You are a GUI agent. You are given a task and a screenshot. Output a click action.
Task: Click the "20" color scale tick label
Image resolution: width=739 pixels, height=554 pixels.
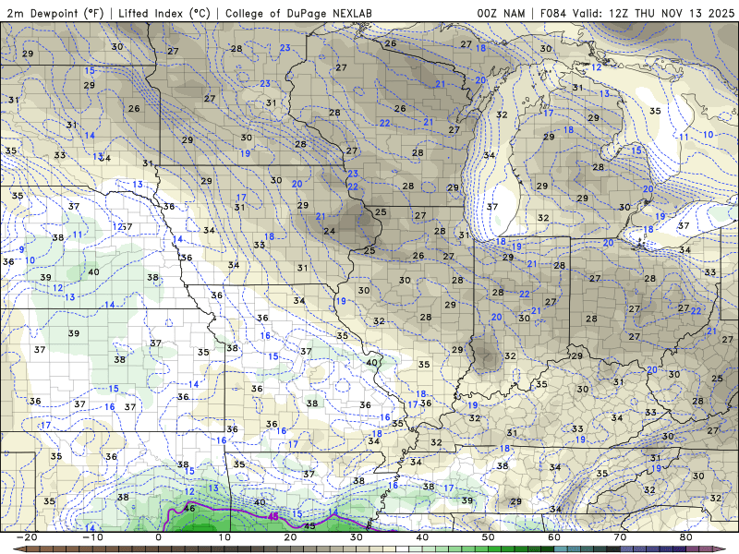(x=290, y=537)
